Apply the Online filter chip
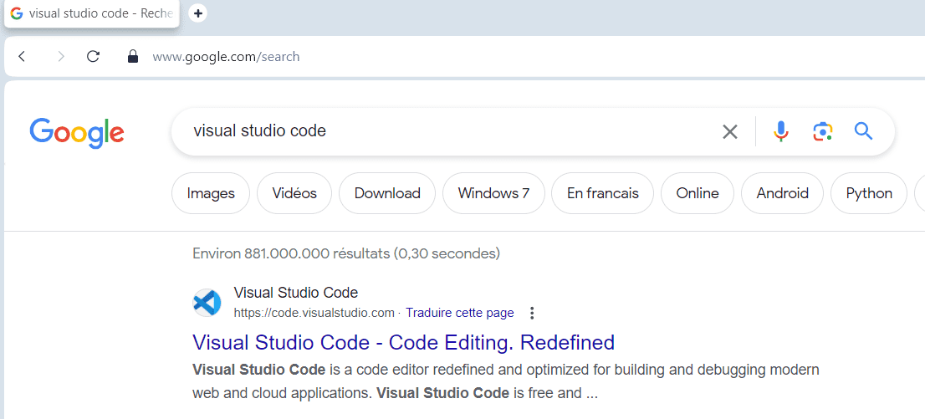 point(698,193)
